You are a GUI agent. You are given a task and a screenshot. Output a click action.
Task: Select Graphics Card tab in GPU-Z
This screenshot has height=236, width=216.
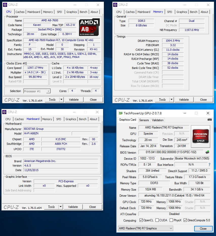(127, 120)
